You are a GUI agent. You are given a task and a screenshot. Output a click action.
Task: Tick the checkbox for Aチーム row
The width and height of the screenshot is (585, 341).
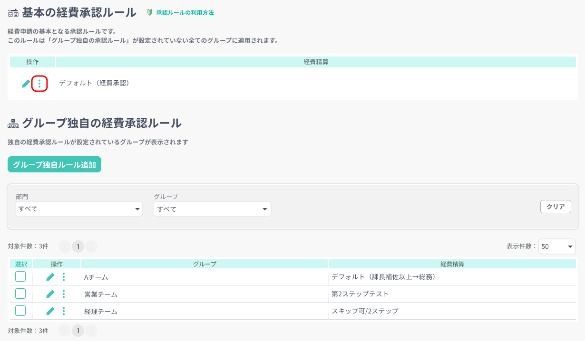[20, 276]
